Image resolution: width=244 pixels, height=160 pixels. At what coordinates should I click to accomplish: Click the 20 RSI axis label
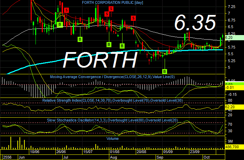point(230,115)
